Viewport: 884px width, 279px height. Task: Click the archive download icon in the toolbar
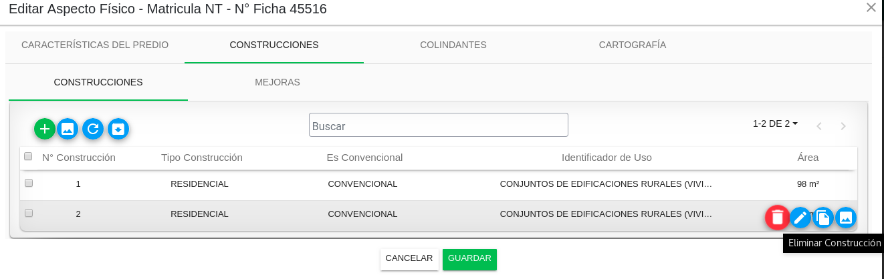(x=118, y=129)
